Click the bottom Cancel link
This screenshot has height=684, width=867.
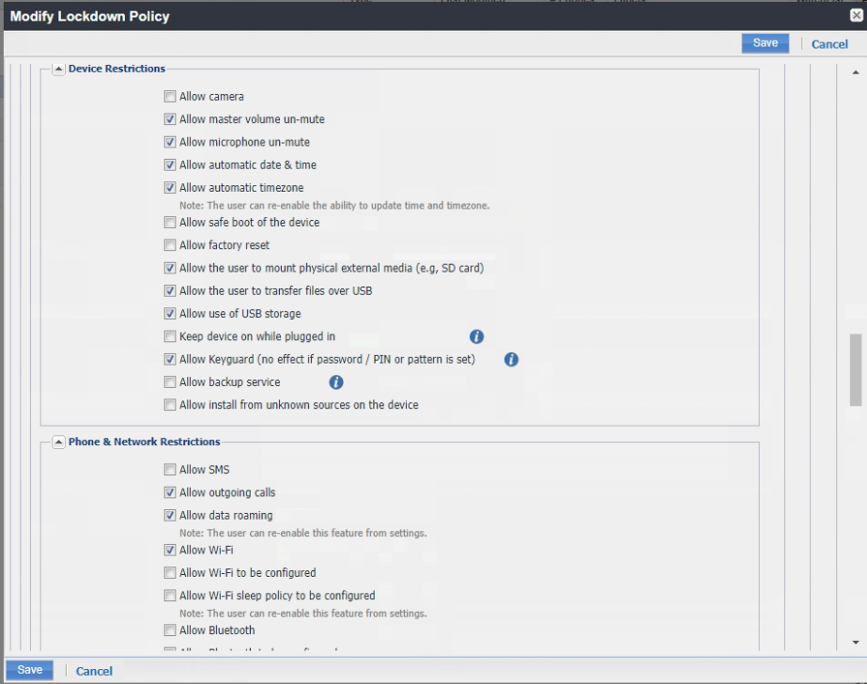tap(94, 671)
